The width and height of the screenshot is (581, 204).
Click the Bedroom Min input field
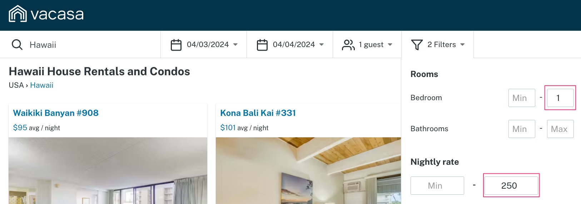tap(522, 98)
